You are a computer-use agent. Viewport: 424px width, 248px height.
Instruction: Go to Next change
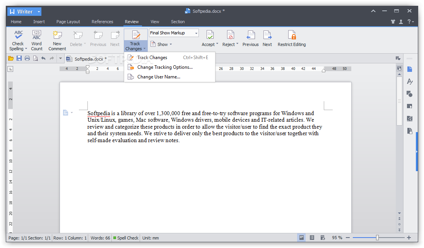click(x=267, y=38)
